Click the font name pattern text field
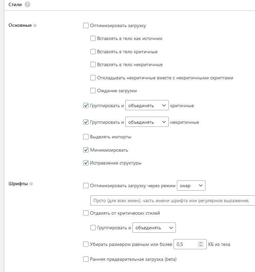 (172, 200)
